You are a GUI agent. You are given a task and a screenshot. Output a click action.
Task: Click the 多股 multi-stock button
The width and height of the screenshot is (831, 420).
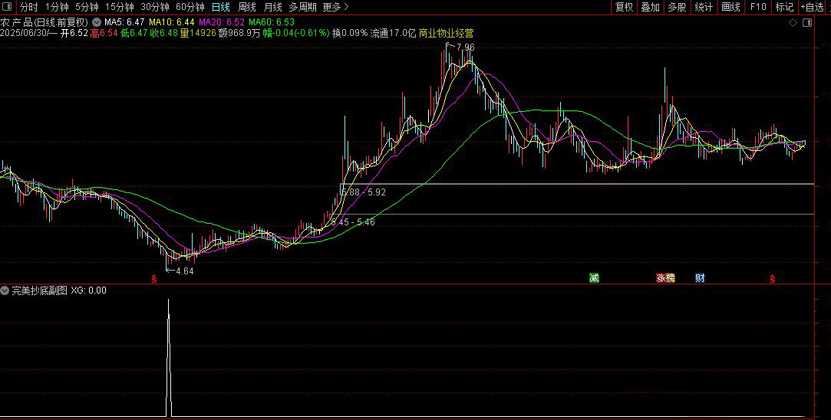coord(677,7)
